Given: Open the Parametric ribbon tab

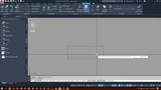Looking at the screenshot, I should tap(26, 3).
